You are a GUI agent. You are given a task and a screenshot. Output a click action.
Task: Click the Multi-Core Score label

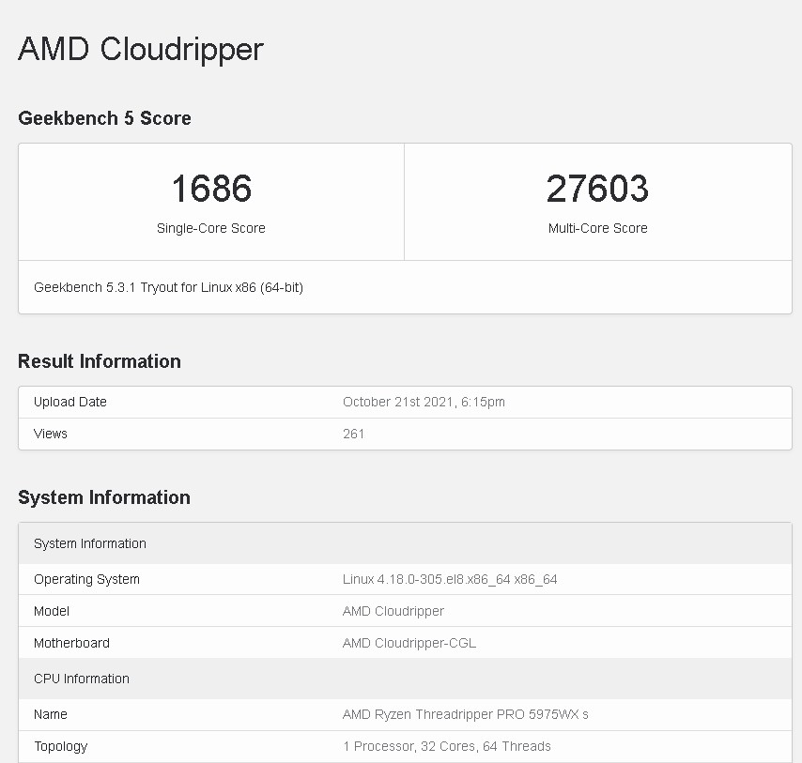click(x=598, y=228)
